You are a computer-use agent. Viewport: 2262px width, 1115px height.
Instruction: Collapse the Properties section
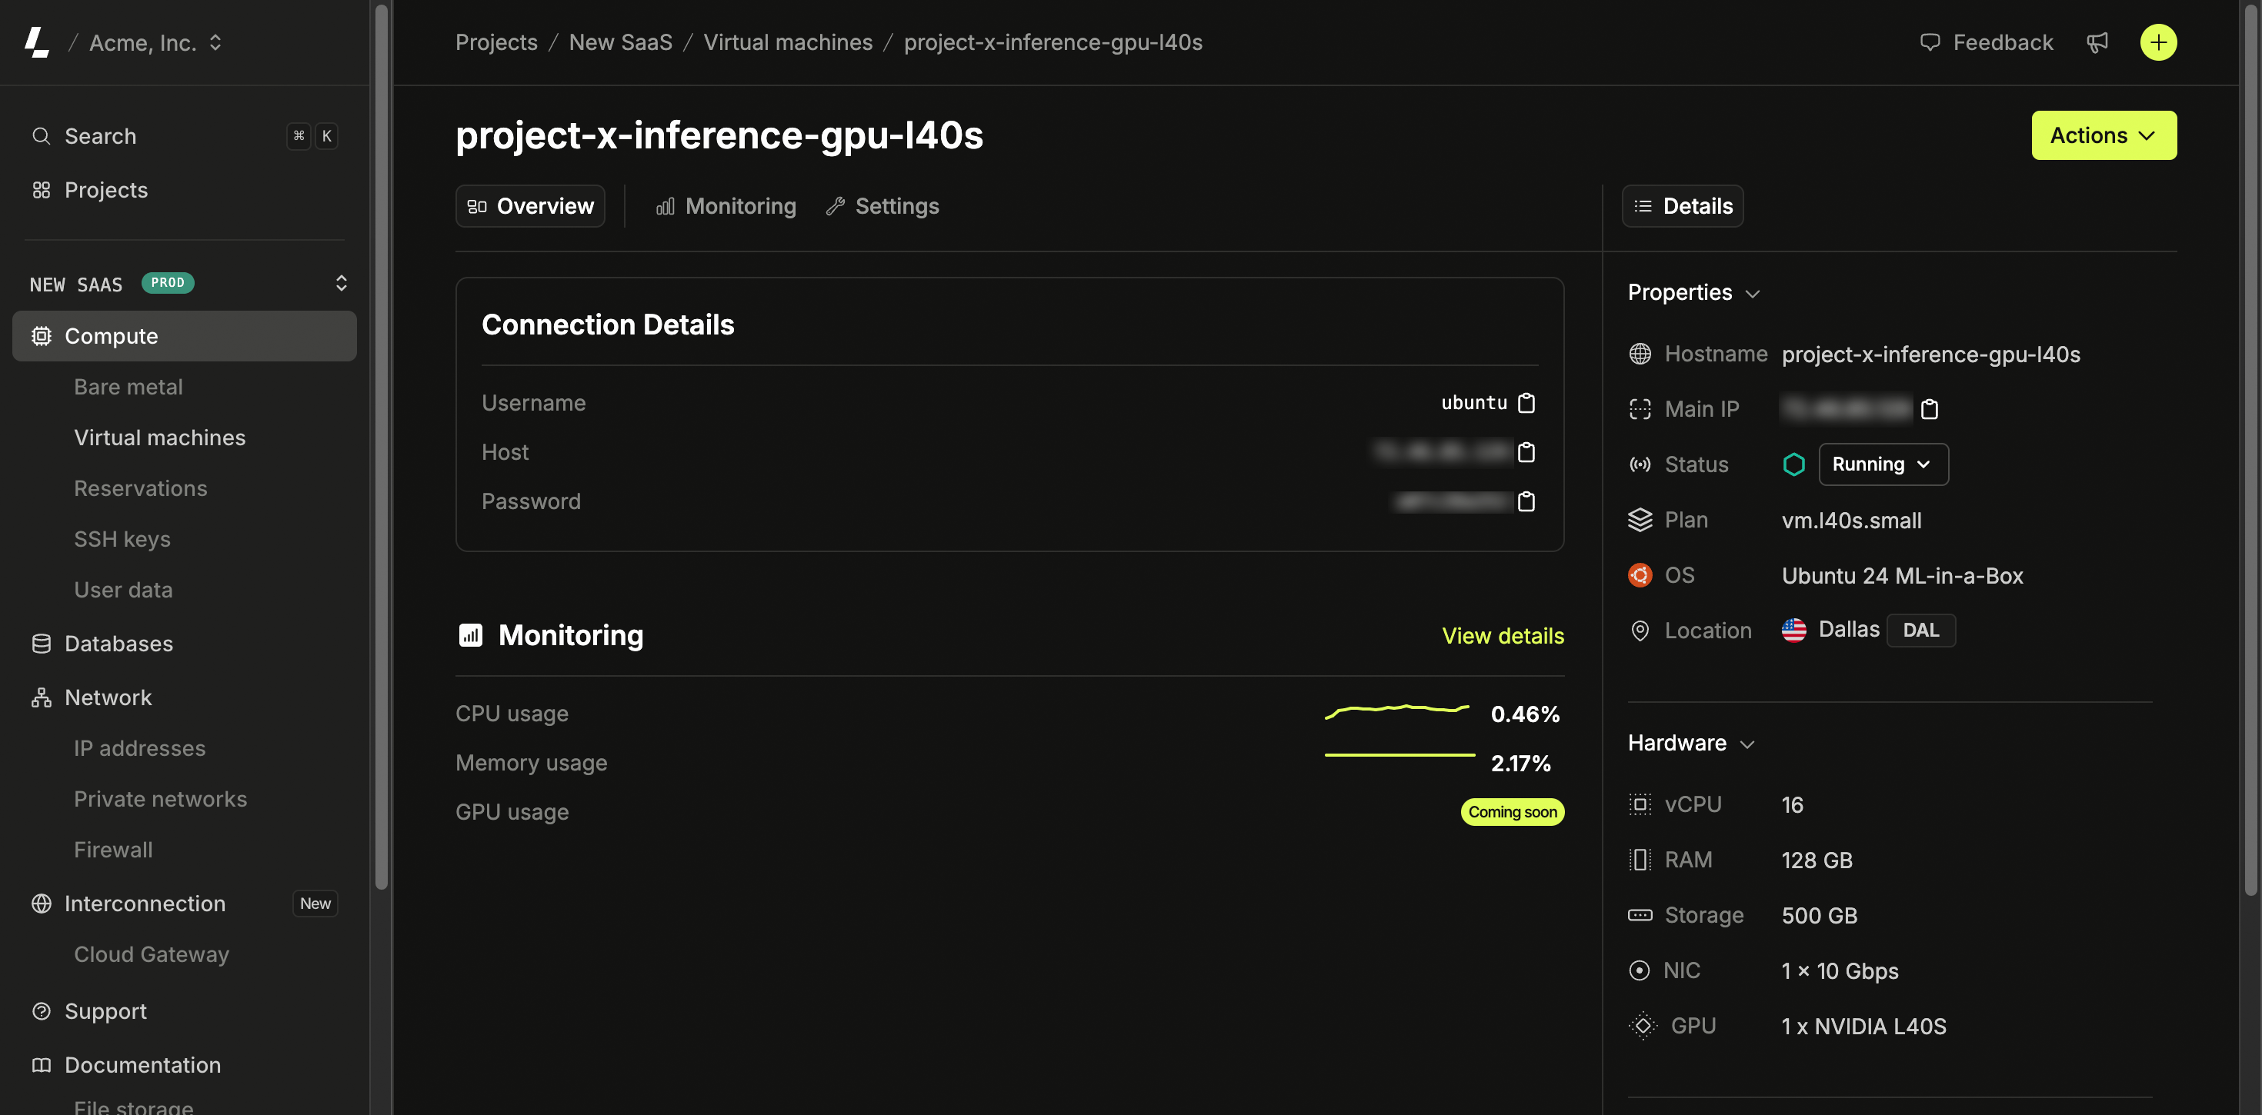click(1754, 292)
